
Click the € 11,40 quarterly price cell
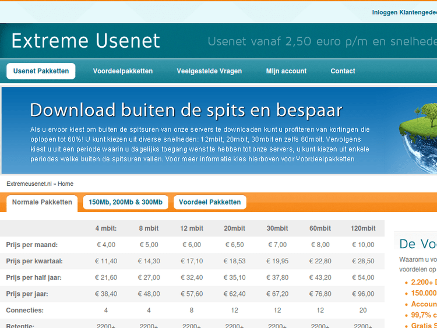[106, 262]
